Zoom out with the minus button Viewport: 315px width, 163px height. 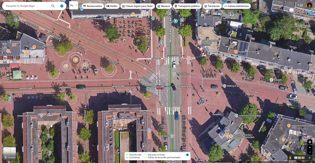point(310,152)
